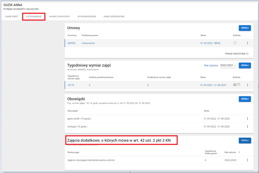Go to the Awans zawodowy tab

[x=59, y=16]
